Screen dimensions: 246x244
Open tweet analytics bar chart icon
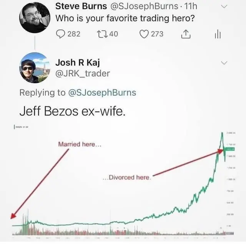pos(217,34)
